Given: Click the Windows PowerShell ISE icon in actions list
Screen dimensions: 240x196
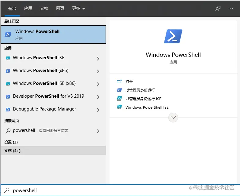Looking at the screenshot, I should pyautogui.click(x=119, y=107).
